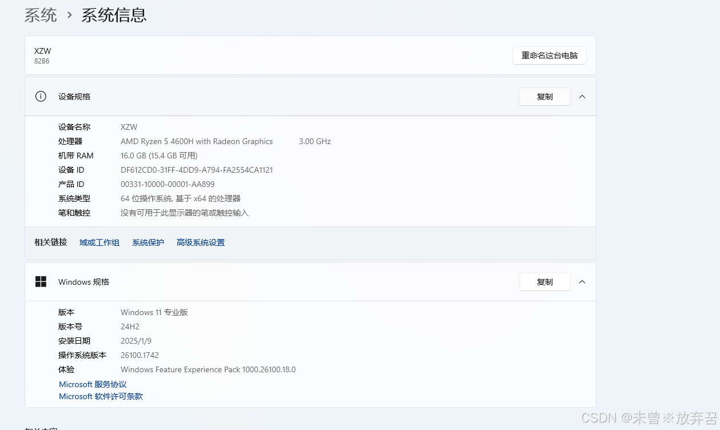Screen dimensions: 720x430
Task: Click the device specifications info icon
Action: [x=41, y=97]
